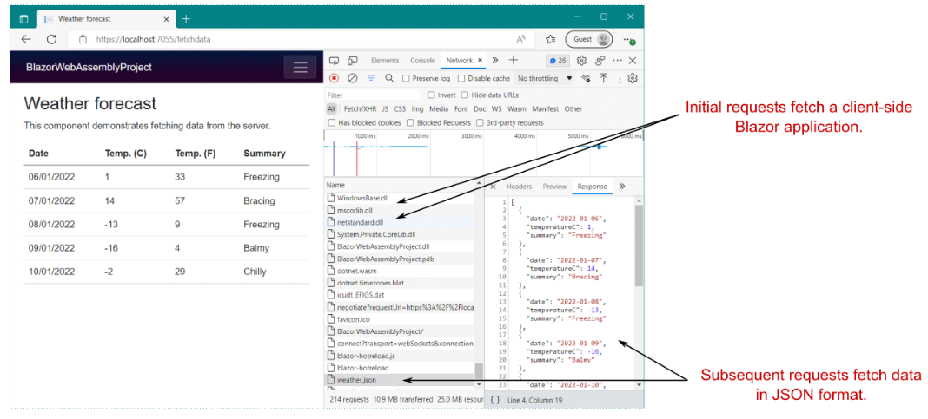Open the 26 issues counter
The image size is (928, 419).
pyautogui.click(x=558, y=60)
